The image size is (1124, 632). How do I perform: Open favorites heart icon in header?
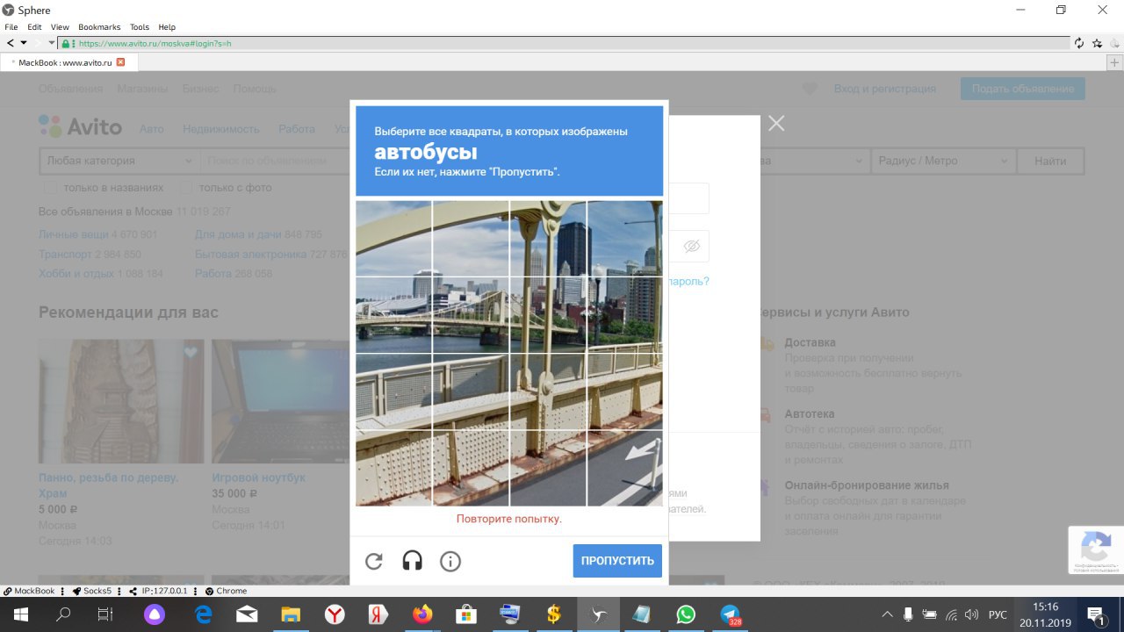(810, 89)
